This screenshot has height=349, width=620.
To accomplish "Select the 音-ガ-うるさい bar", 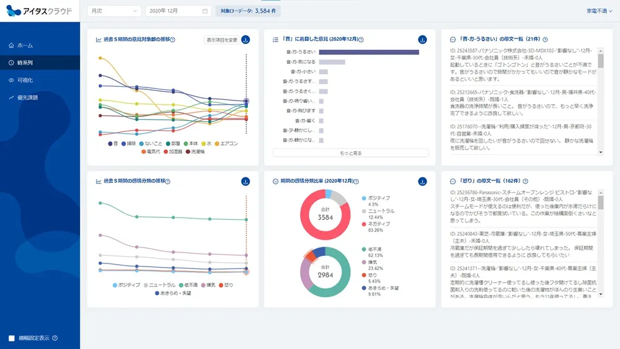I will pyautogui.click(x=369, y=52).
